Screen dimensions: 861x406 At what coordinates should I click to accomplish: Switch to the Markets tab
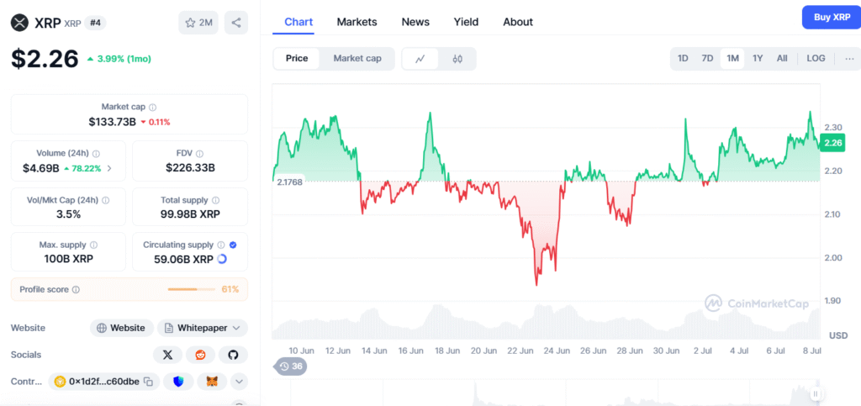tap(357, 22)
